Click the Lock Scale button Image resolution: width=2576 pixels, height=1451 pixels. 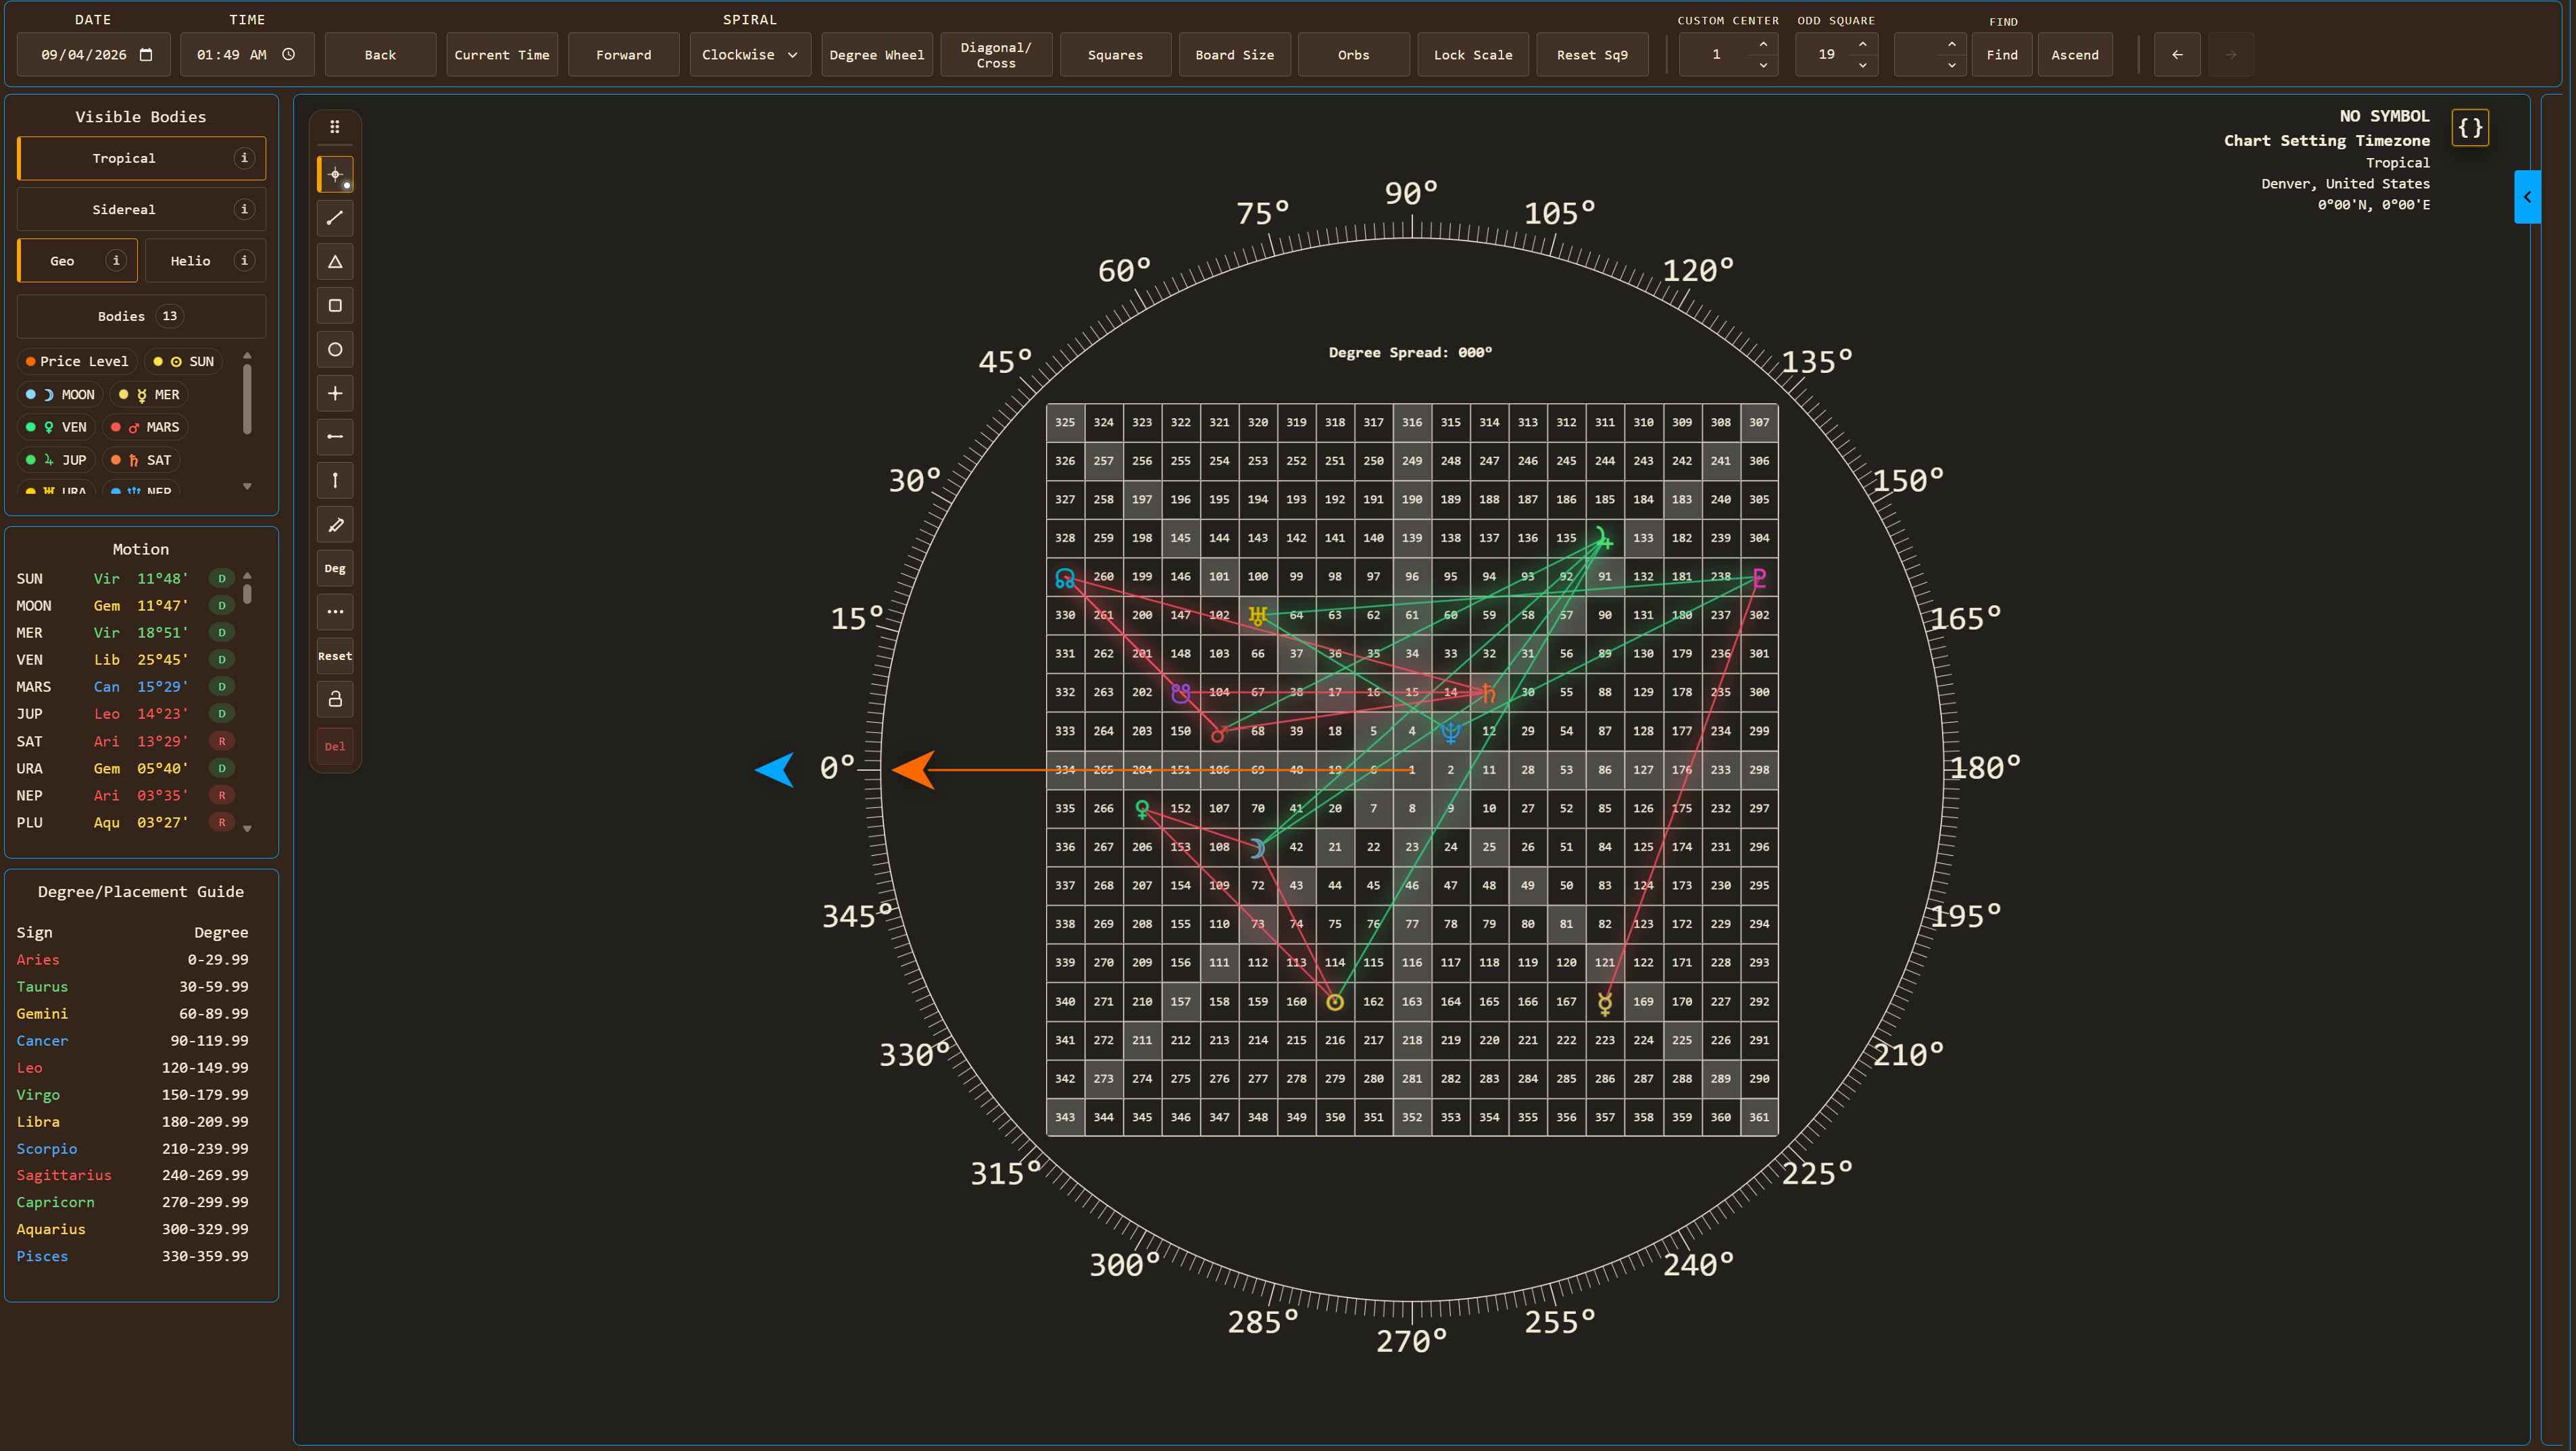[x=1473, y=55]
